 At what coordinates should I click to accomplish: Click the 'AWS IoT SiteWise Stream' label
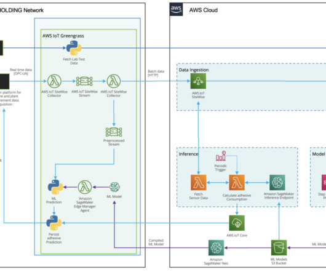(84, 94)
